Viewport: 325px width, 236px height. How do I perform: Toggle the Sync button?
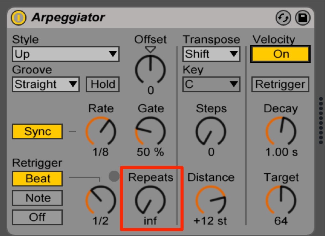37,131
